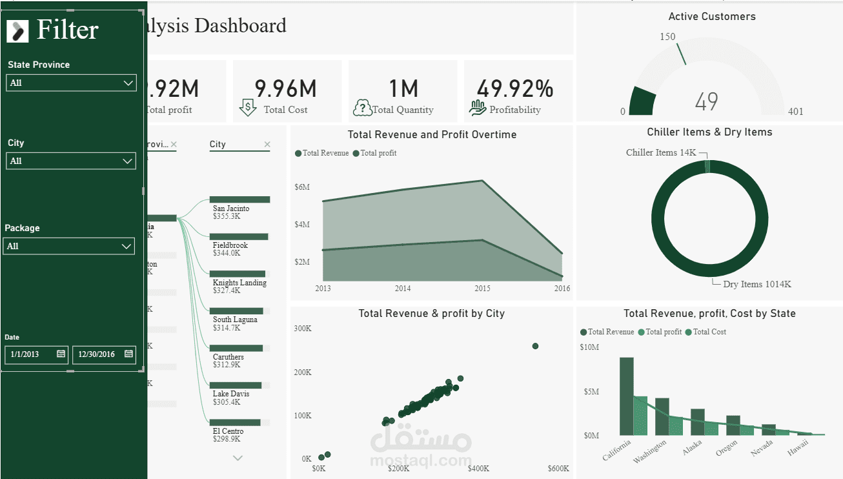The height and width of the screenshot is (479, 843).
Task: Click the 2015 label on time axis
Action: click(x=482, y=289)
